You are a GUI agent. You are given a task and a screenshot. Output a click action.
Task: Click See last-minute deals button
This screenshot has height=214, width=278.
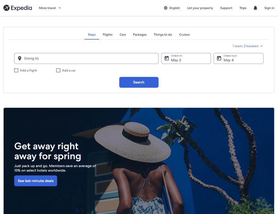[36, 181]
